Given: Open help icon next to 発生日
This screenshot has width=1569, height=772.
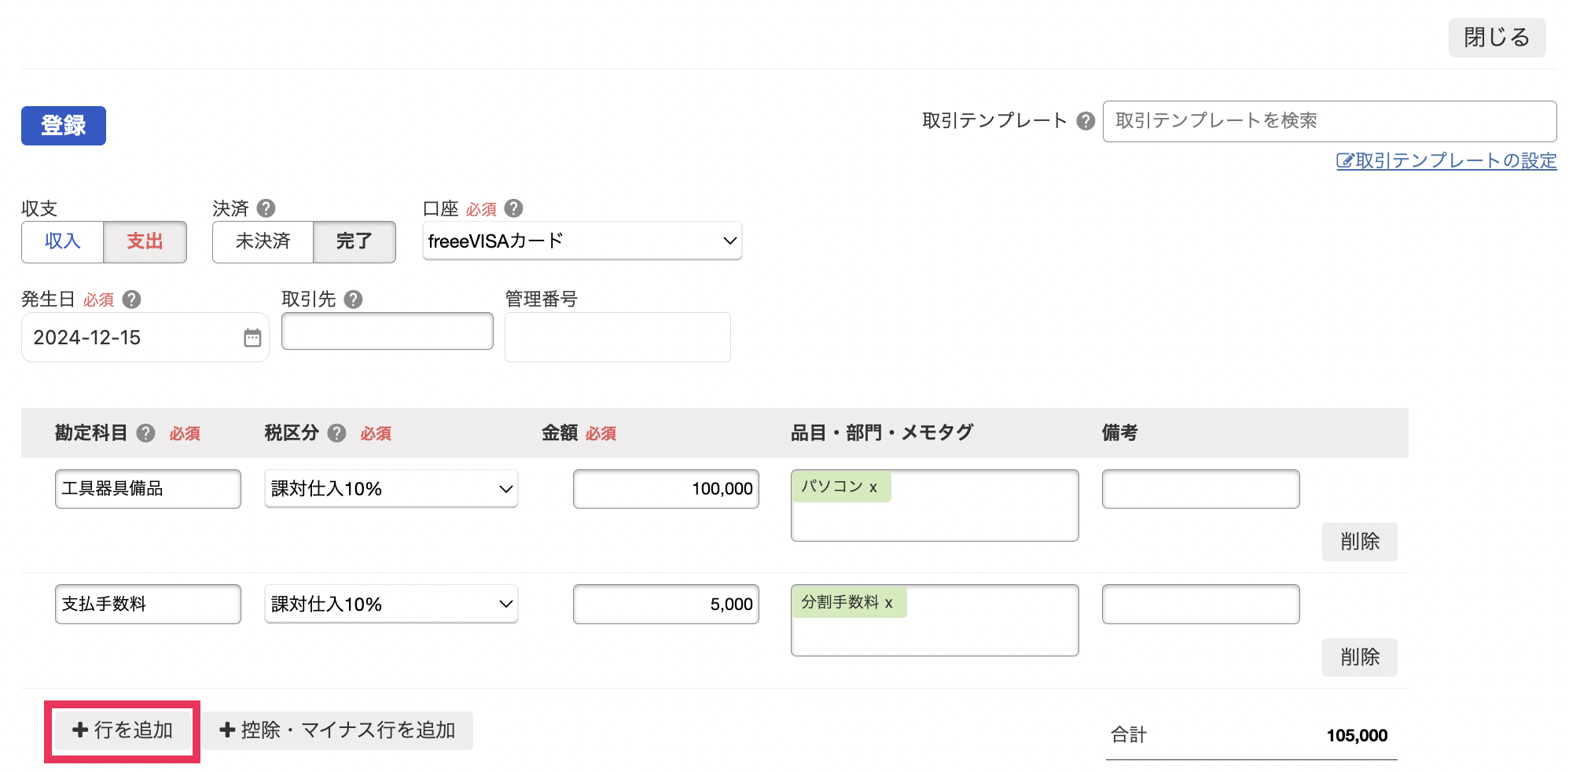Looking at the screenshot, I should click(x=132, y=300).
